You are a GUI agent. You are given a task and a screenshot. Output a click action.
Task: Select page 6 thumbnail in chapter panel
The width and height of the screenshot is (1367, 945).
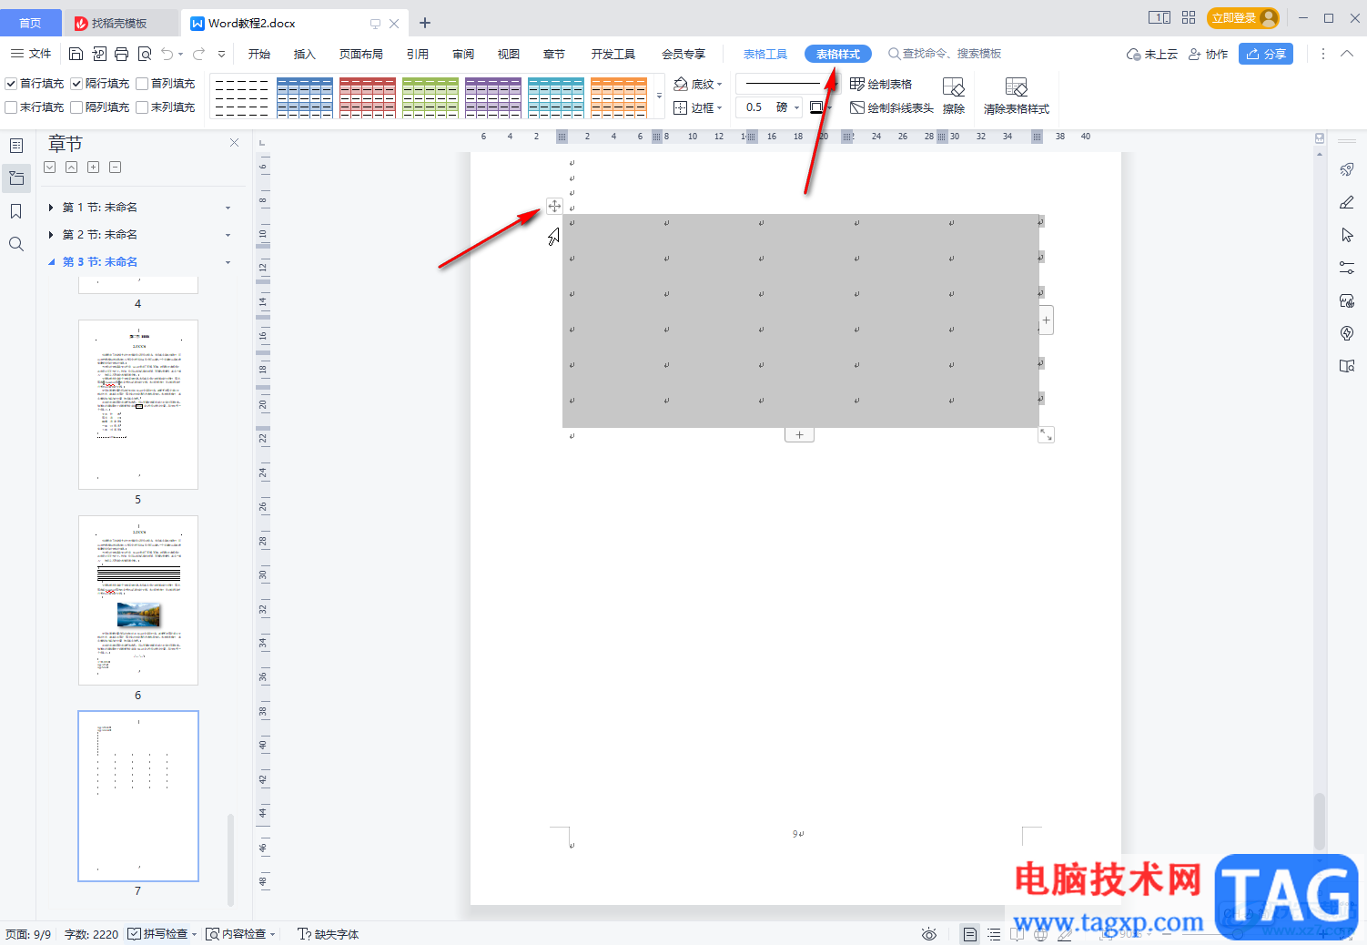[138, 600]
